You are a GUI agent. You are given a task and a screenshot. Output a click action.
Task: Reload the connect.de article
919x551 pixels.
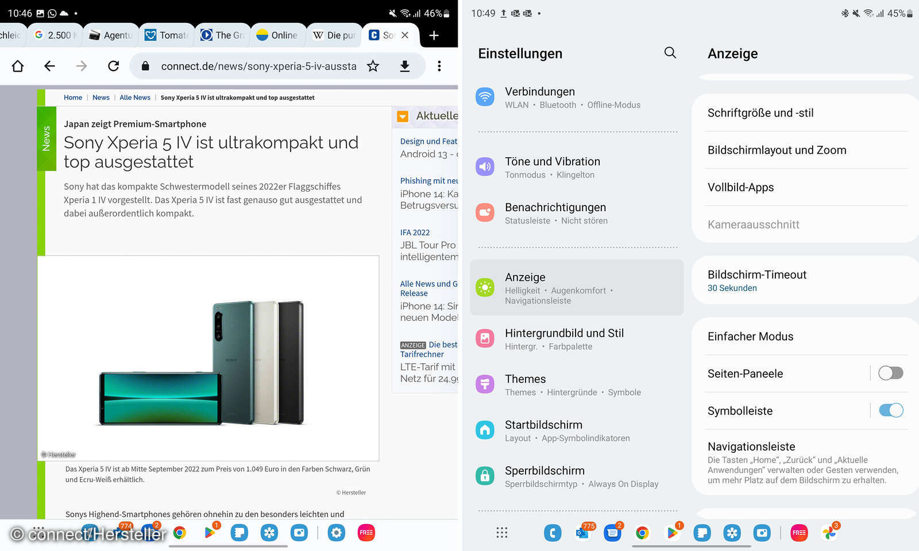(113, 66)
